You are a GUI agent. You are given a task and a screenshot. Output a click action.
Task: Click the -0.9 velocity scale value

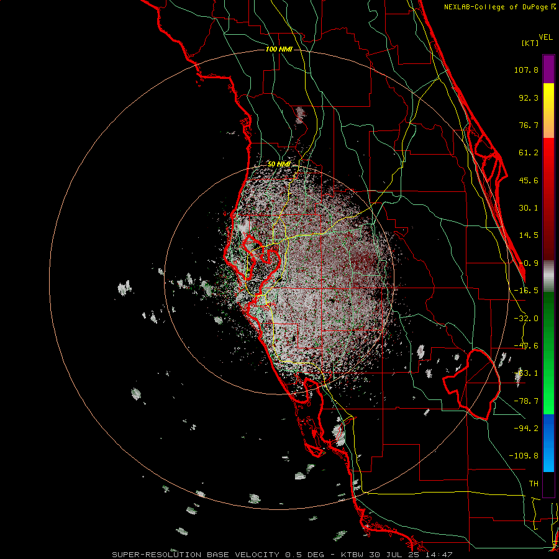click(x=529, y=263)
